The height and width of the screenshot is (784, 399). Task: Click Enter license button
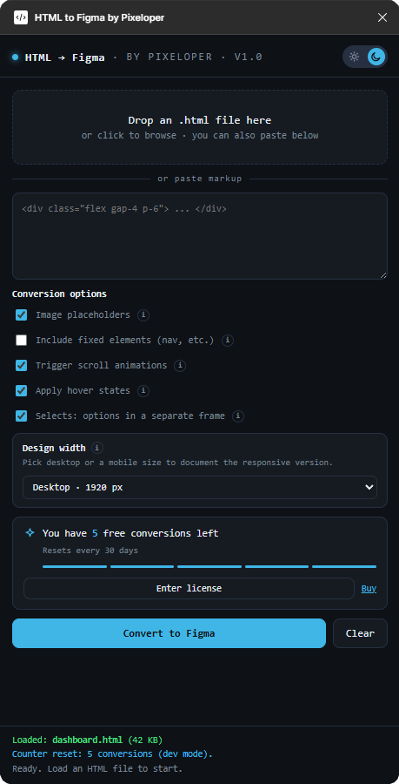(x=189, y=589)
